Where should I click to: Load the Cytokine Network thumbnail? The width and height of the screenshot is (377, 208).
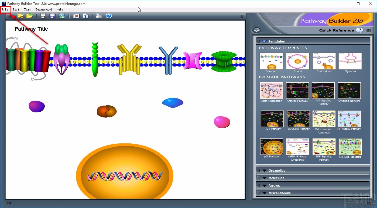[349, 90]
